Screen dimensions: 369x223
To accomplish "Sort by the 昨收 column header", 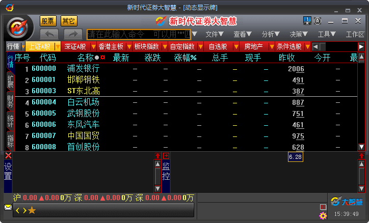I will 286,58.
